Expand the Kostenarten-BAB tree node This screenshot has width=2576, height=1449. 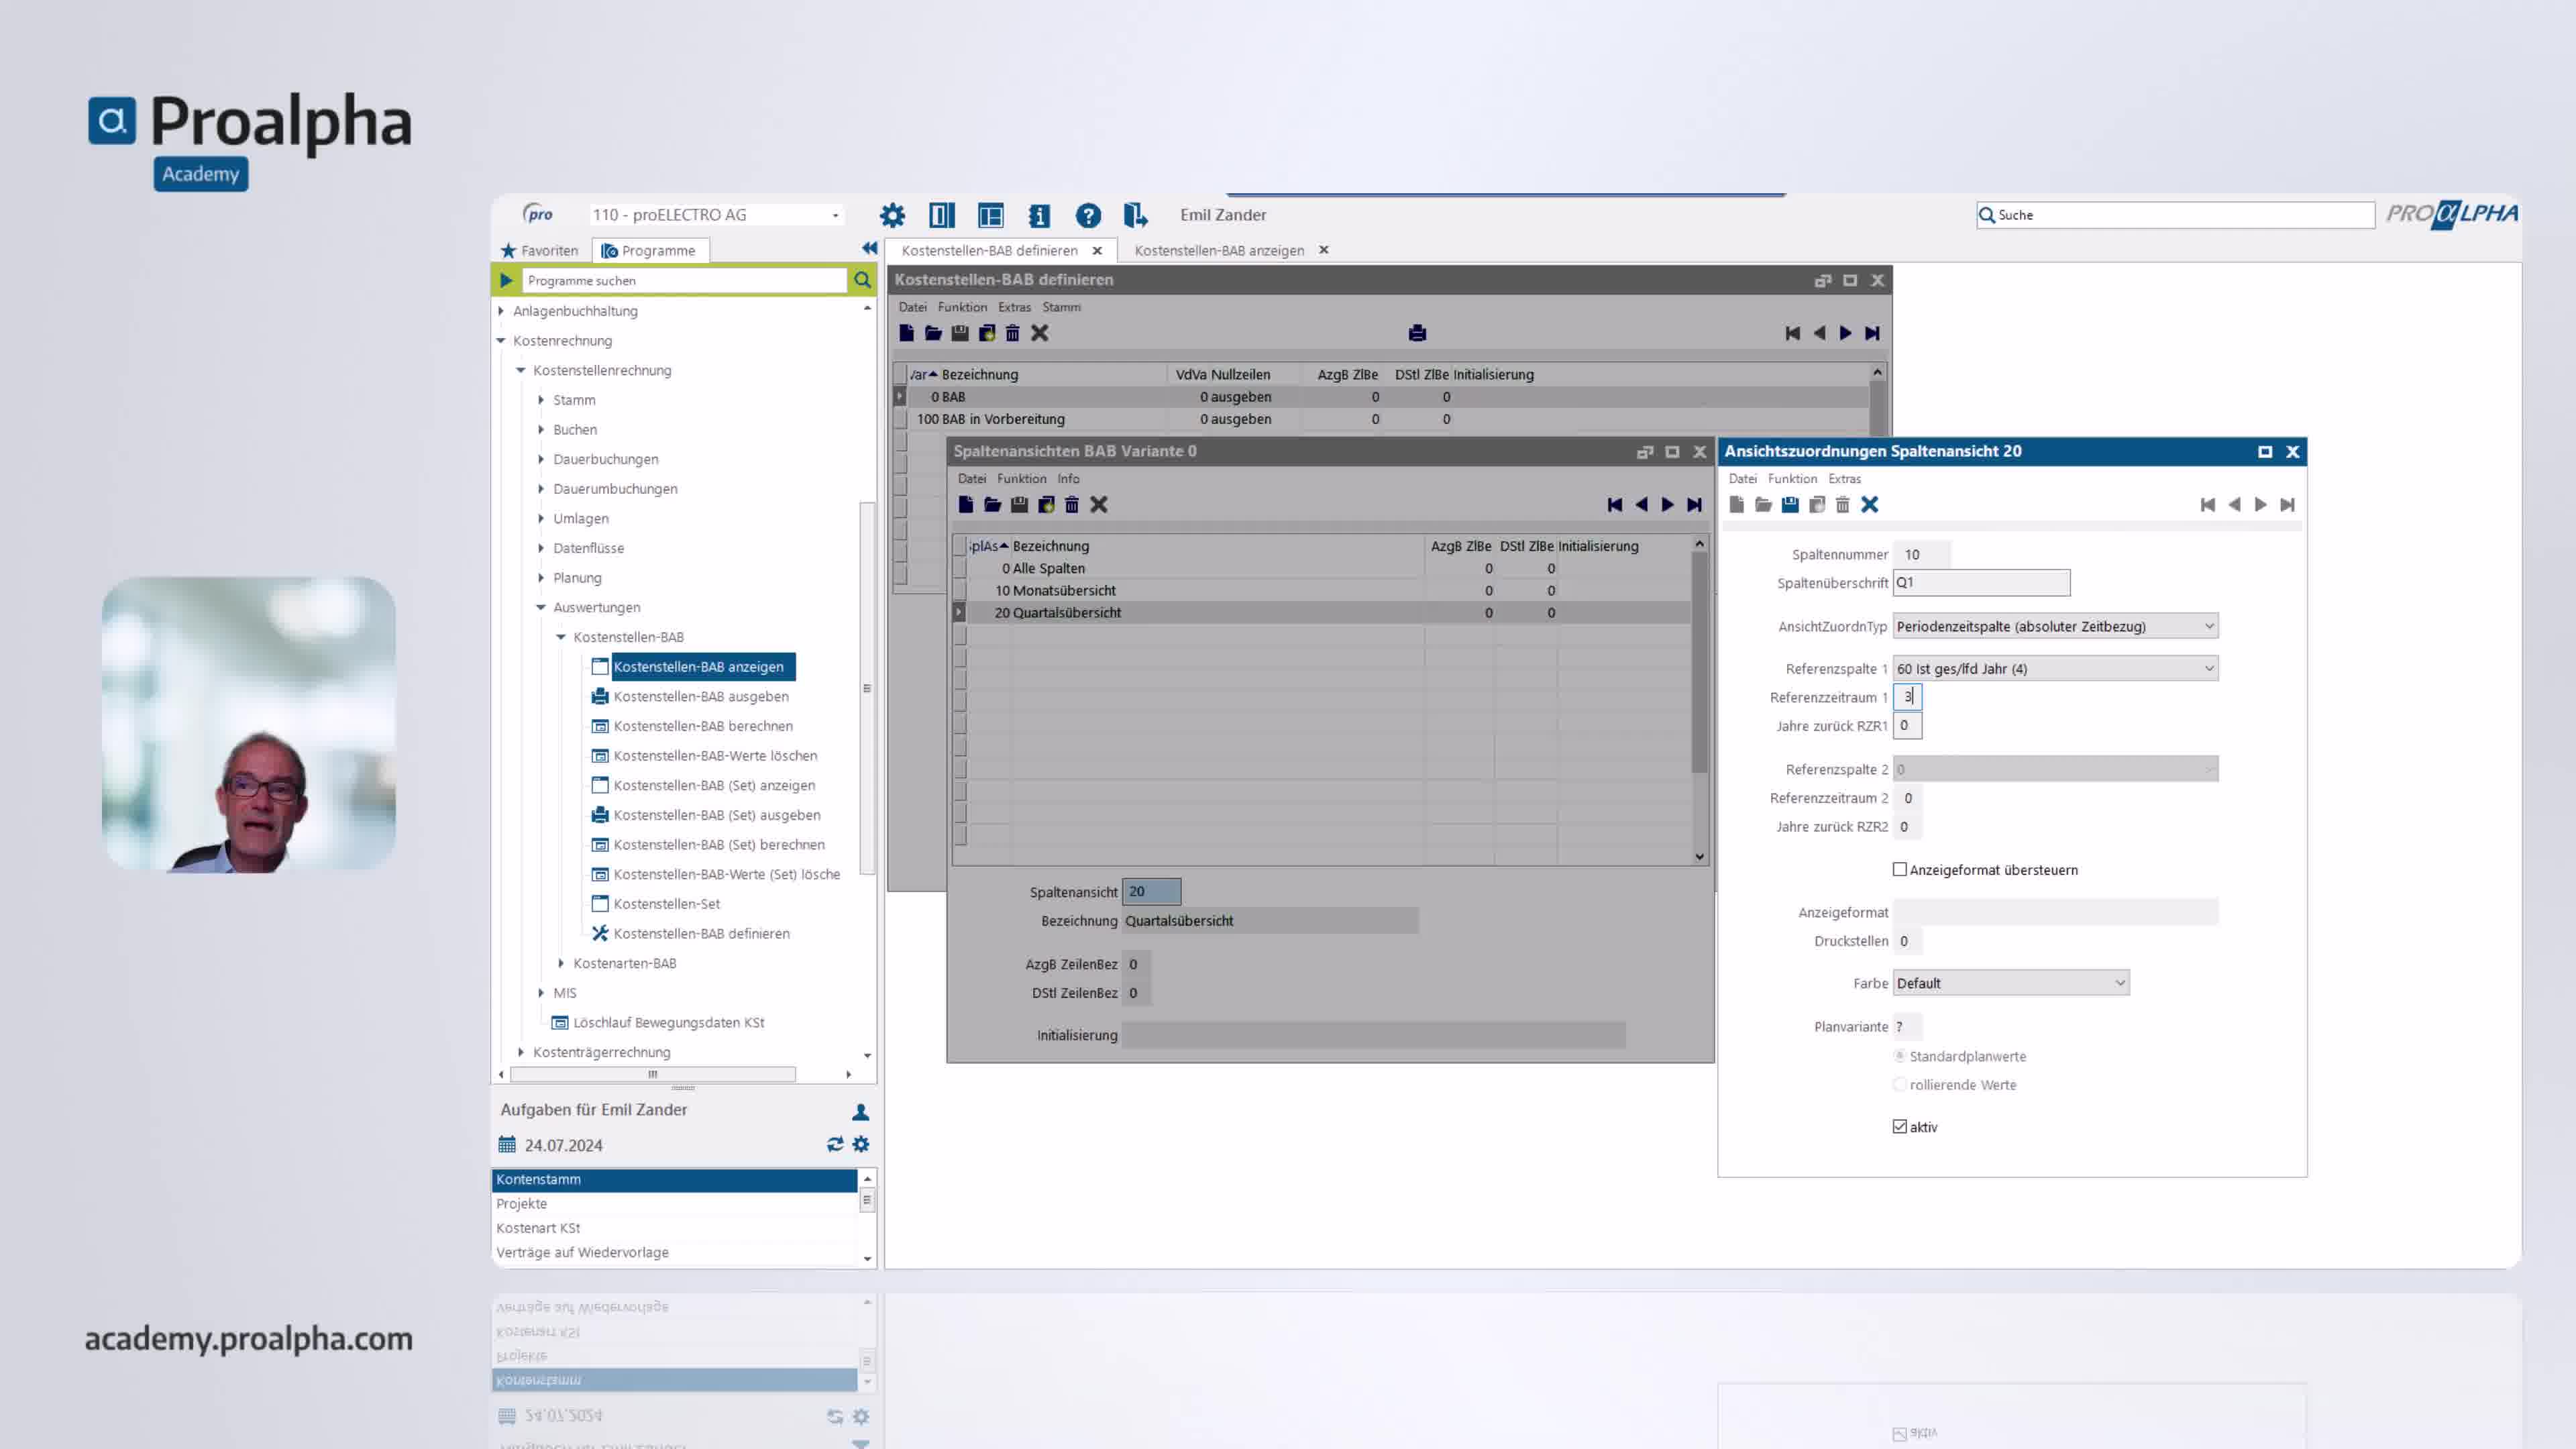[x=561, y=964]
